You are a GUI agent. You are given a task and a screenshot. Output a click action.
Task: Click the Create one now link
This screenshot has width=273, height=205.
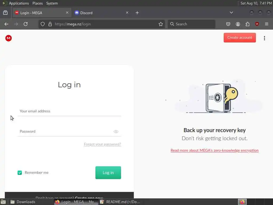89,198
